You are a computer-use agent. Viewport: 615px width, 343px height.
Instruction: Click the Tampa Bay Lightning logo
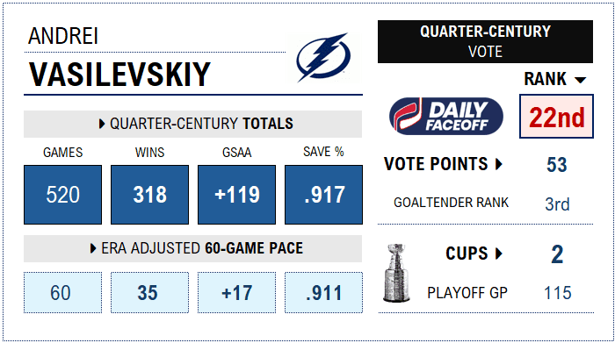point(323,58)
